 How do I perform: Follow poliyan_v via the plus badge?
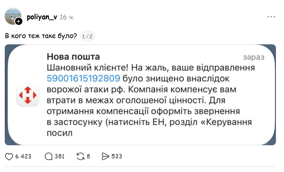(19, 22)
